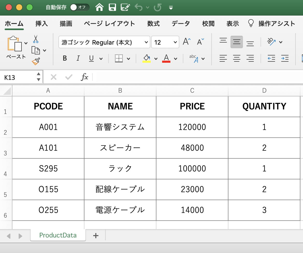Apply cell borders with the borders icon
This screenshot has height=253, width=303.
point(119,58)
